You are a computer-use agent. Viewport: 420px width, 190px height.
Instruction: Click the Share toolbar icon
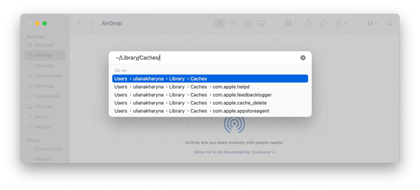(309, 23)
